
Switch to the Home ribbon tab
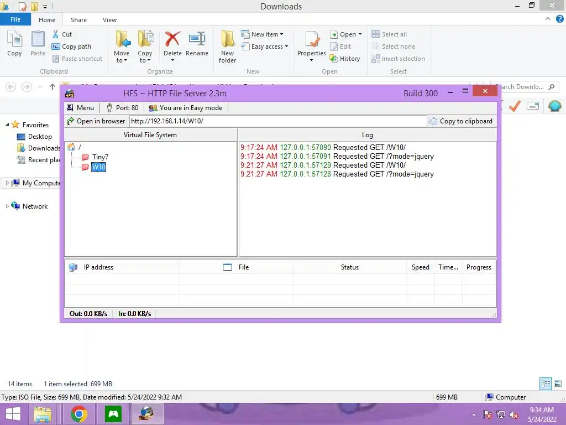(x=47, y=20)
